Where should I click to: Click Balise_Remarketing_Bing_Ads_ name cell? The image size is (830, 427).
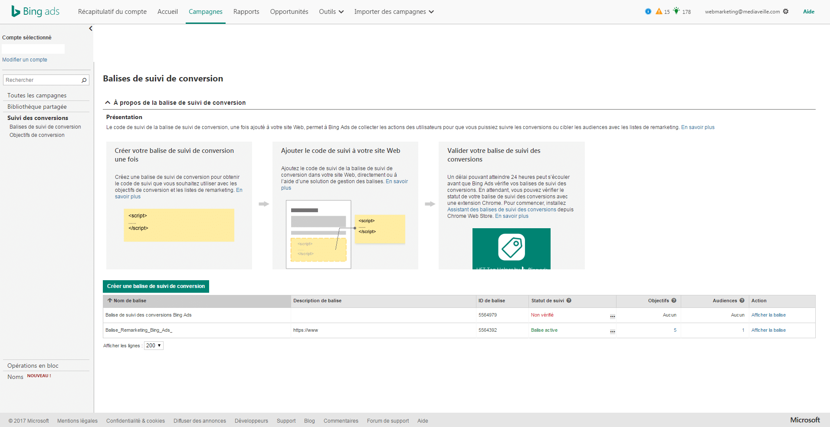pos(139,330)
